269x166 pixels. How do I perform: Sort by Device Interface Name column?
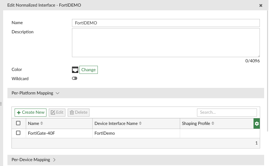click(140, 123)
